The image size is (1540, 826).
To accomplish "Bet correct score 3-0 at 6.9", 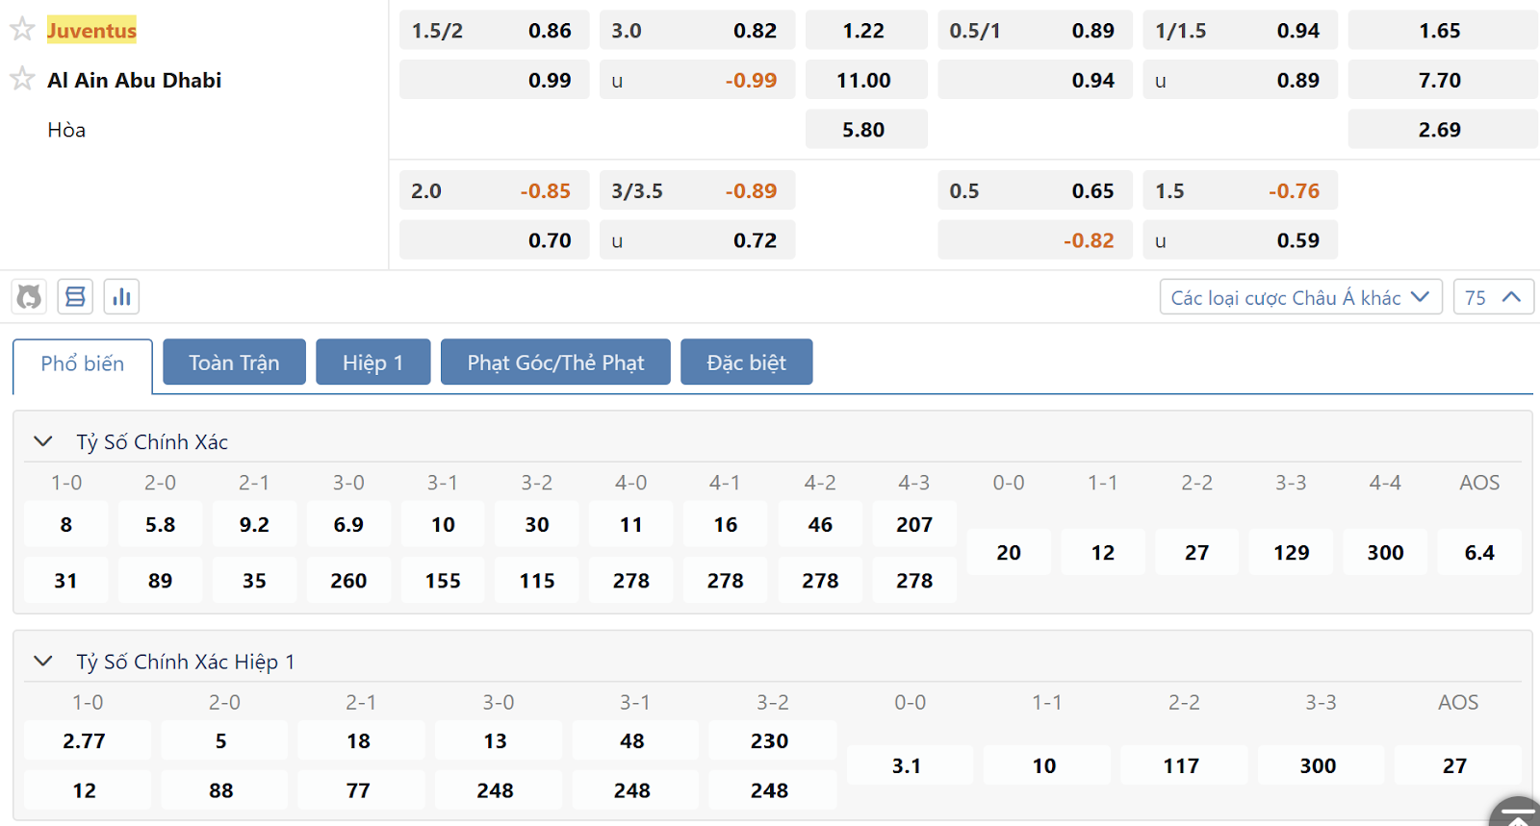I will click(x=348, y=525).
